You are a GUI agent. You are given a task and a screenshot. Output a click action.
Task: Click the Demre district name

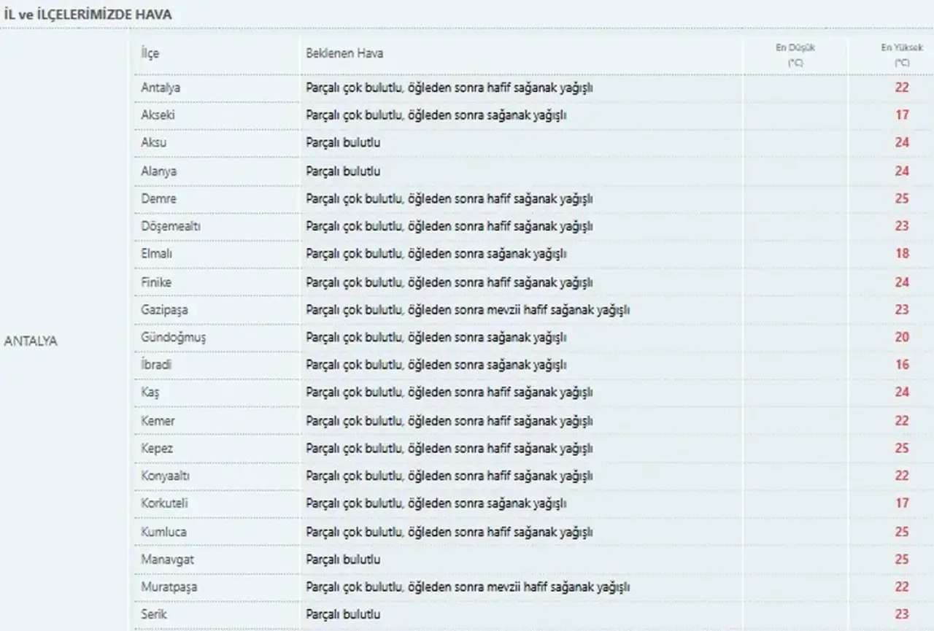[158, 198]
